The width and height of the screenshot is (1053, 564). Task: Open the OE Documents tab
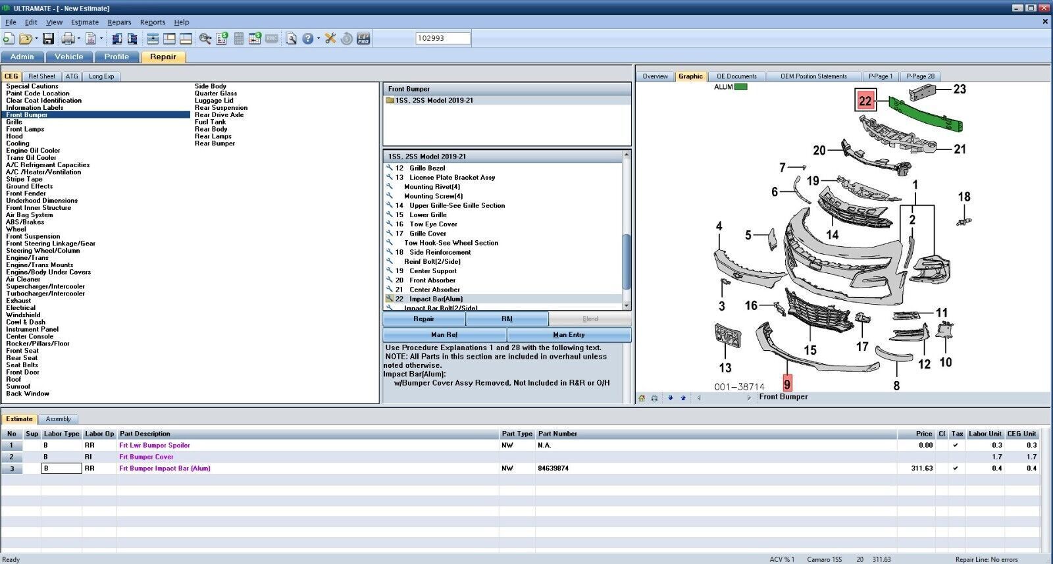(736, 76)
